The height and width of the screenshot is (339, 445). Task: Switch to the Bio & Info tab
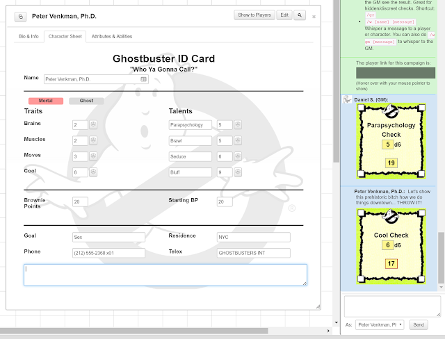click(x=29, y=36)
